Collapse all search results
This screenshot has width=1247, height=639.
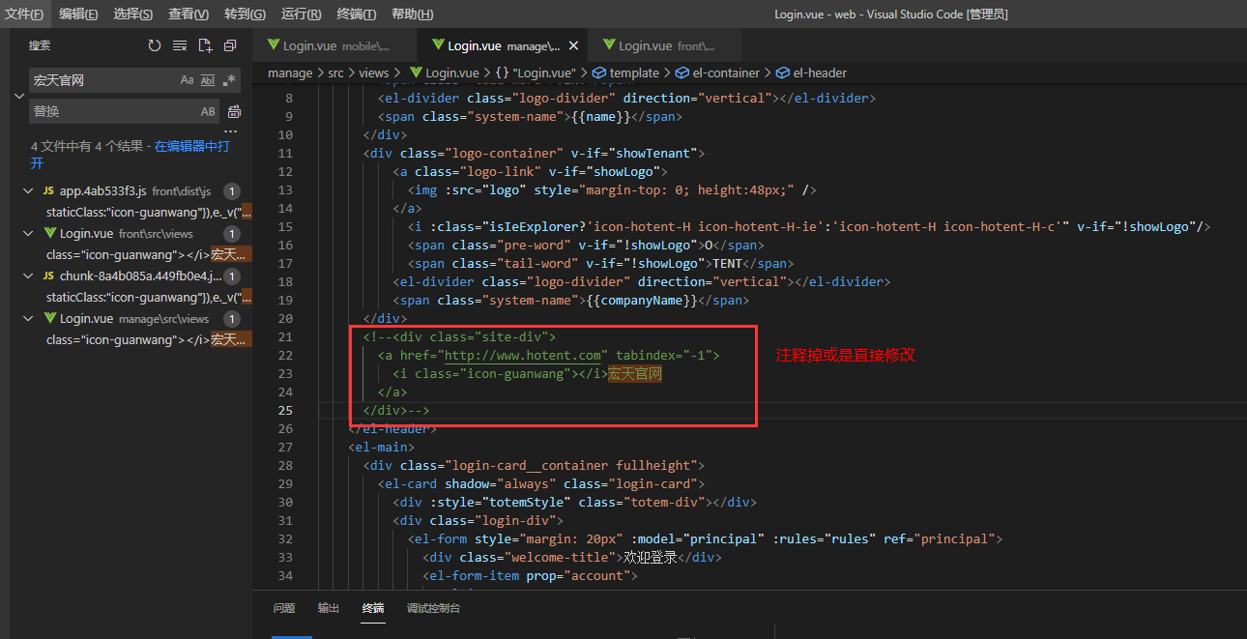point(230,45)
